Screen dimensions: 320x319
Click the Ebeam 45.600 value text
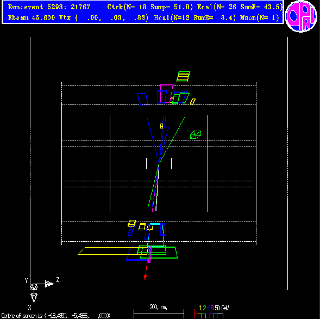click(32, 18)
